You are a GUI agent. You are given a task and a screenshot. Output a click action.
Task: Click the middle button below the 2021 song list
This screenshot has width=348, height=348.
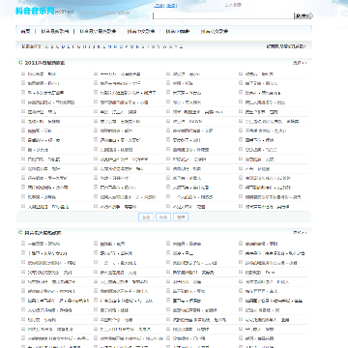[x=163, y=217]
